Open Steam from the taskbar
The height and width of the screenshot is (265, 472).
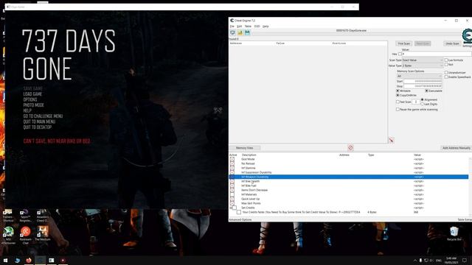17,260
